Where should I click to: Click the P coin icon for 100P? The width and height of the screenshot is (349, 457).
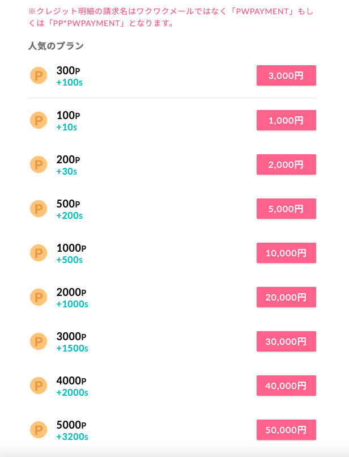click(x=39, y=120)
